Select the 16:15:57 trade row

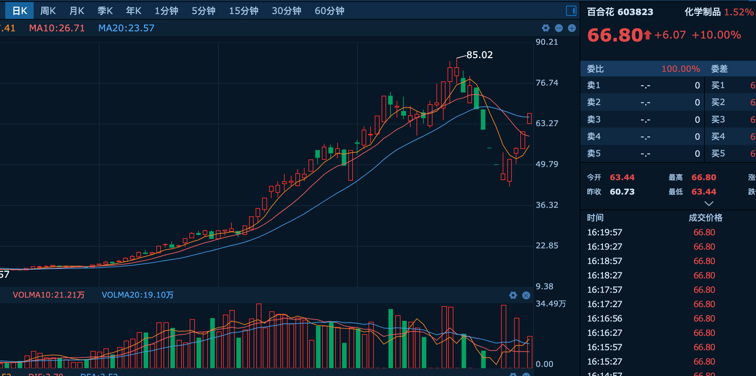coord(668,347)
